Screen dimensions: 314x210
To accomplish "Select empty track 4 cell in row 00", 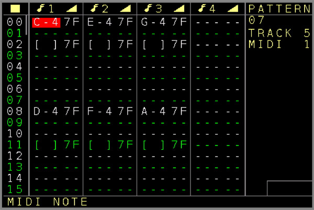I will 218,23.
